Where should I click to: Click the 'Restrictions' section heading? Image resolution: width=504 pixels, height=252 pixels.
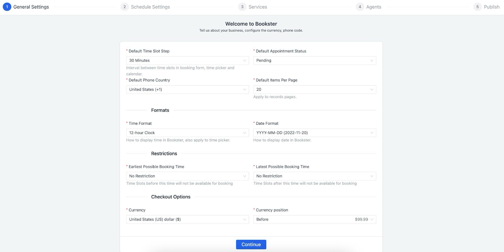tap(164, 154)
